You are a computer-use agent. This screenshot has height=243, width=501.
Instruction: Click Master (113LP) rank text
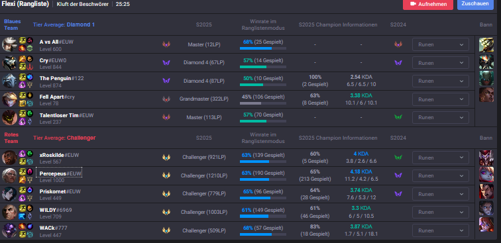(x=204, y=117)
